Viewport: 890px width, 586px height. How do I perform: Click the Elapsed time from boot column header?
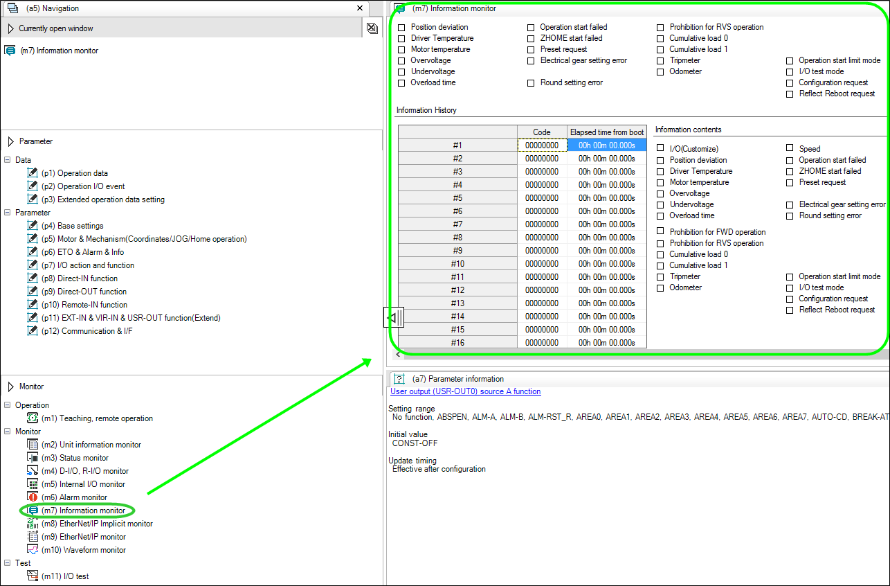tap(607, 132)
